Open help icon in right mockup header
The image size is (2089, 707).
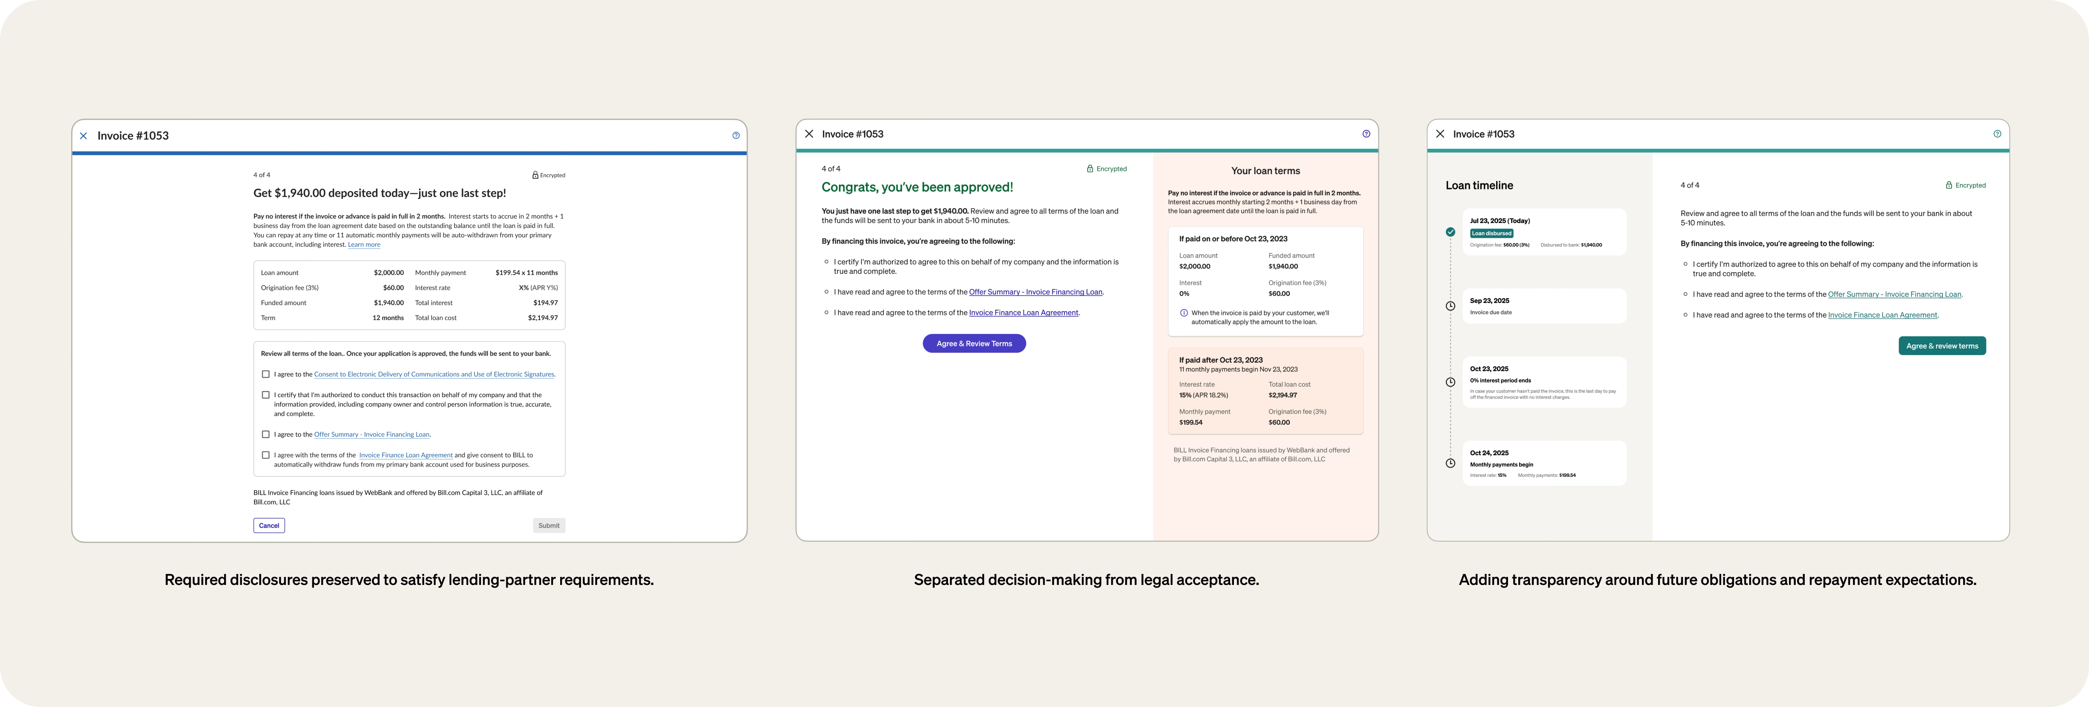1997,134
